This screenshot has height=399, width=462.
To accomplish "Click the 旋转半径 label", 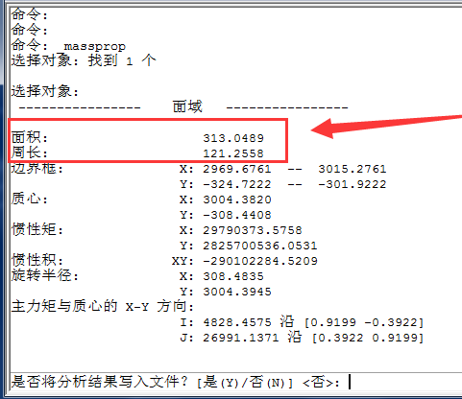I will point(45,275).
